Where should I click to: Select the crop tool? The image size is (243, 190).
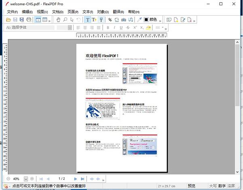(110, 20)
